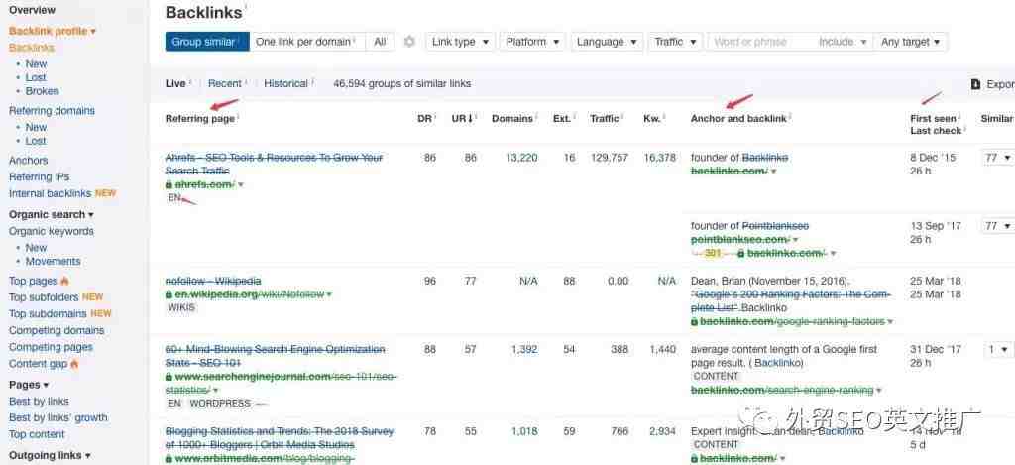Select One link per domain mode
The image size is (1015, 465).
point(307,42)
